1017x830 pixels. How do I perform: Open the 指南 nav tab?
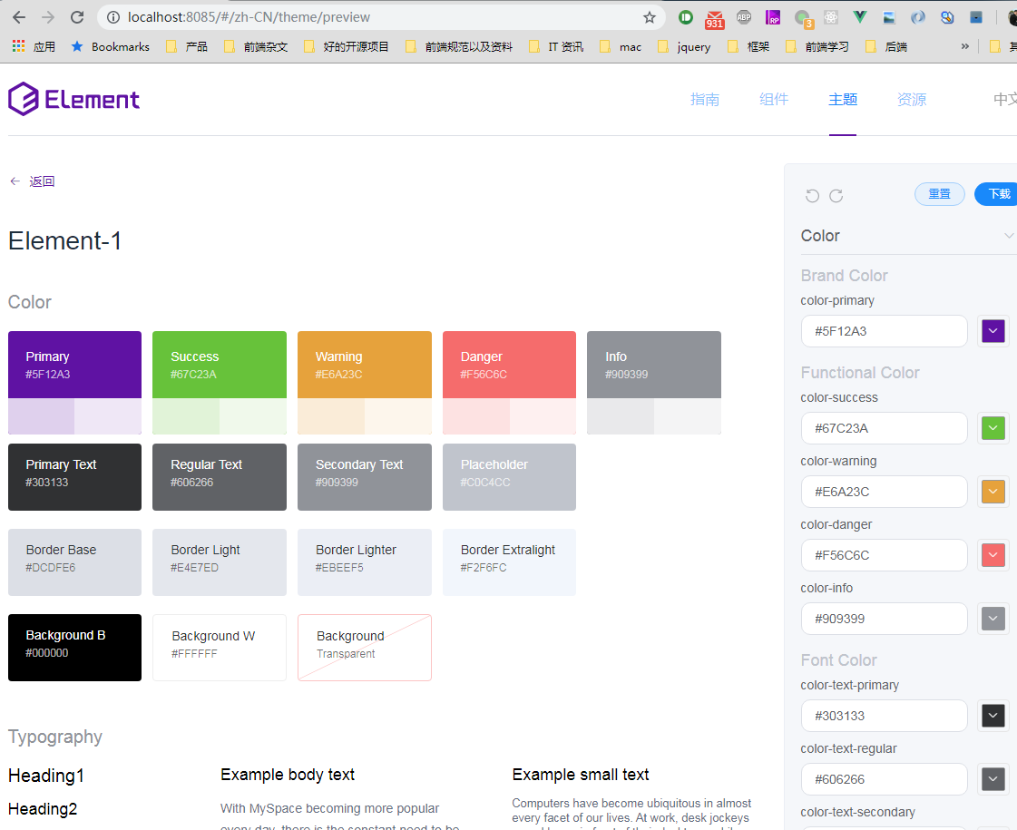[705, 99]
